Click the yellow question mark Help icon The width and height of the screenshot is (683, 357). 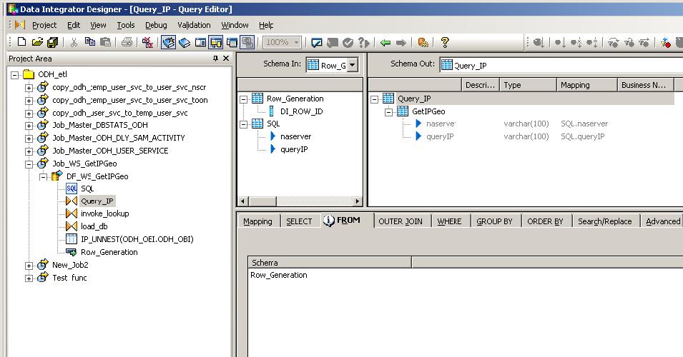pos(445,42)
